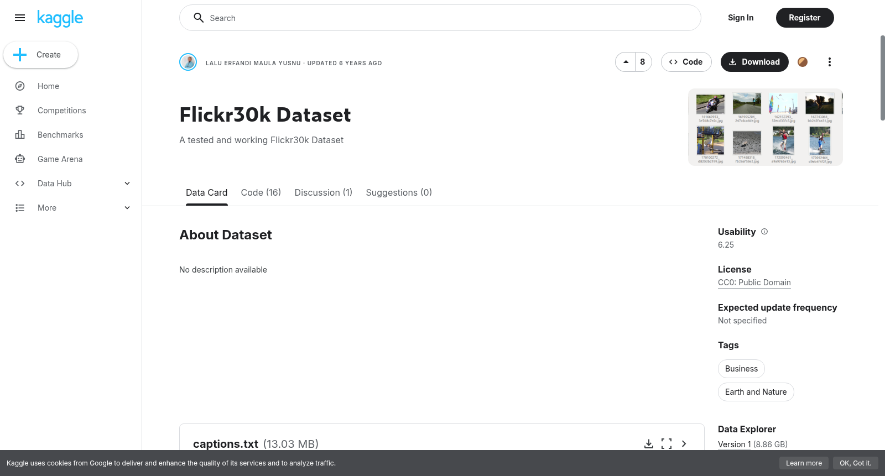Open the CC0: Public Domain license link

754,283
